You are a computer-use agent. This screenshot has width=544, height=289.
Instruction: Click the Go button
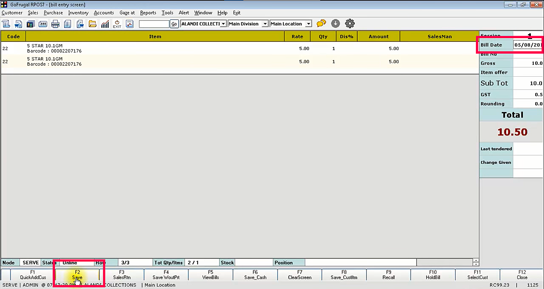pyautogui.click(x=174, y=24)
